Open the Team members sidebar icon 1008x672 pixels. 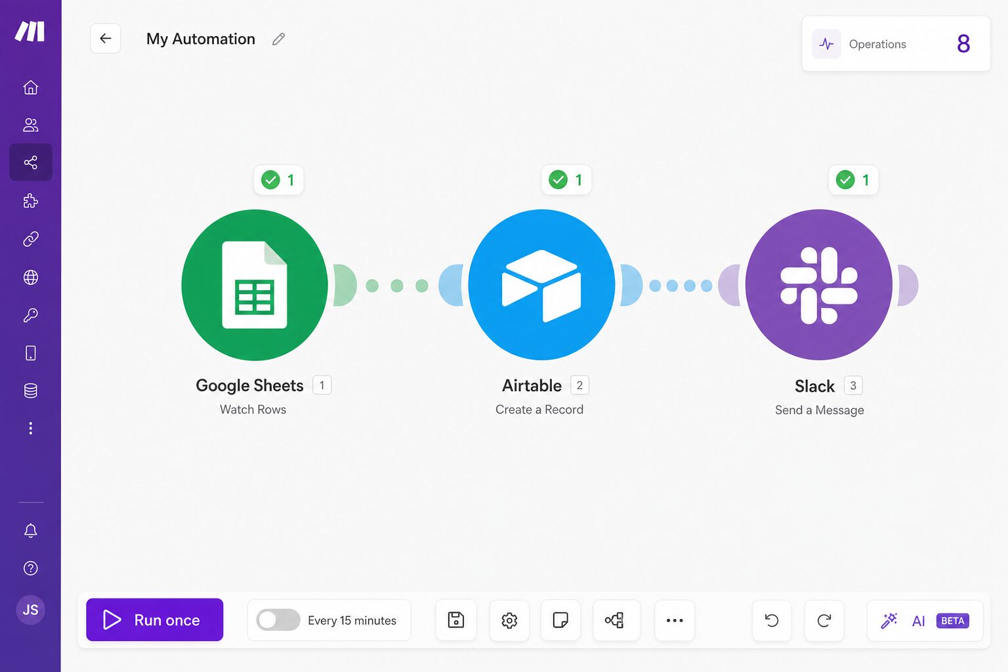tap(30, 125)
